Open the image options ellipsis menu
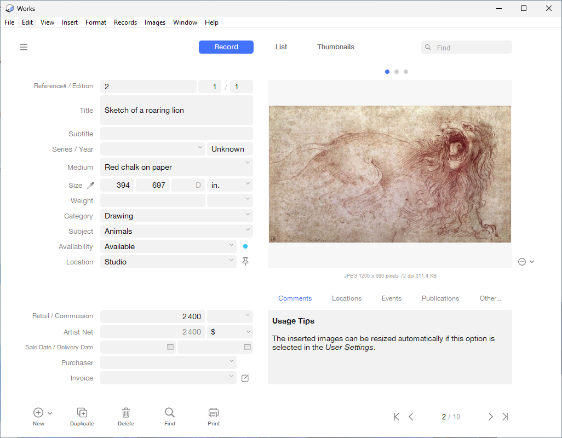This screenshot has height=438, width=562. click(521, 262)
